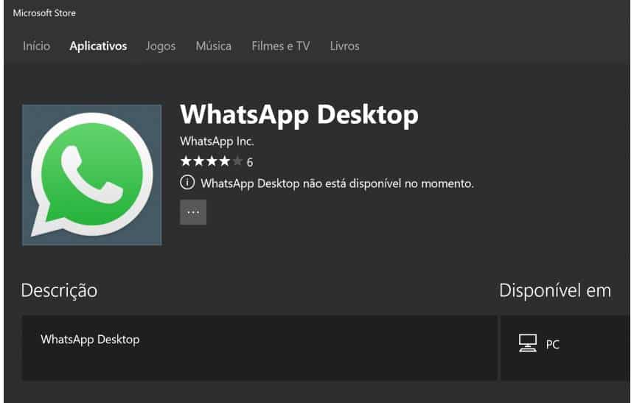Viewport: 634px width, 403px height.
Task: Click the WhatsApp Inc. publisher link
Action: tap(217, 141)
